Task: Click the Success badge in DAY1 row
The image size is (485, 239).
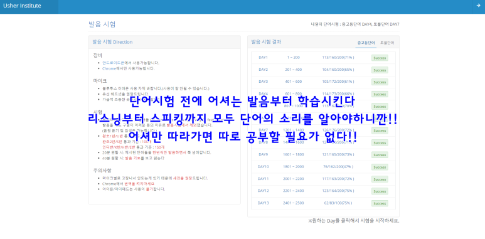Action: (380, 58)
